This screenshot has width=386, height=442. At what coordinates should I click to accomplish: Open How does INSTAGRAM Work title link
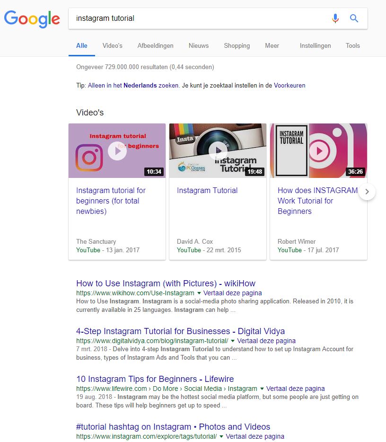pyautogui.click(x=317, y=201)
